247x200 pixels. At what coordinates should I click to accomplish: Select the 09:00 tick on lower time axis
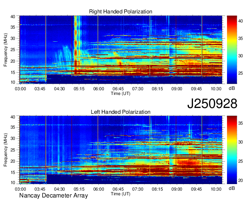[x=177, y=188]
